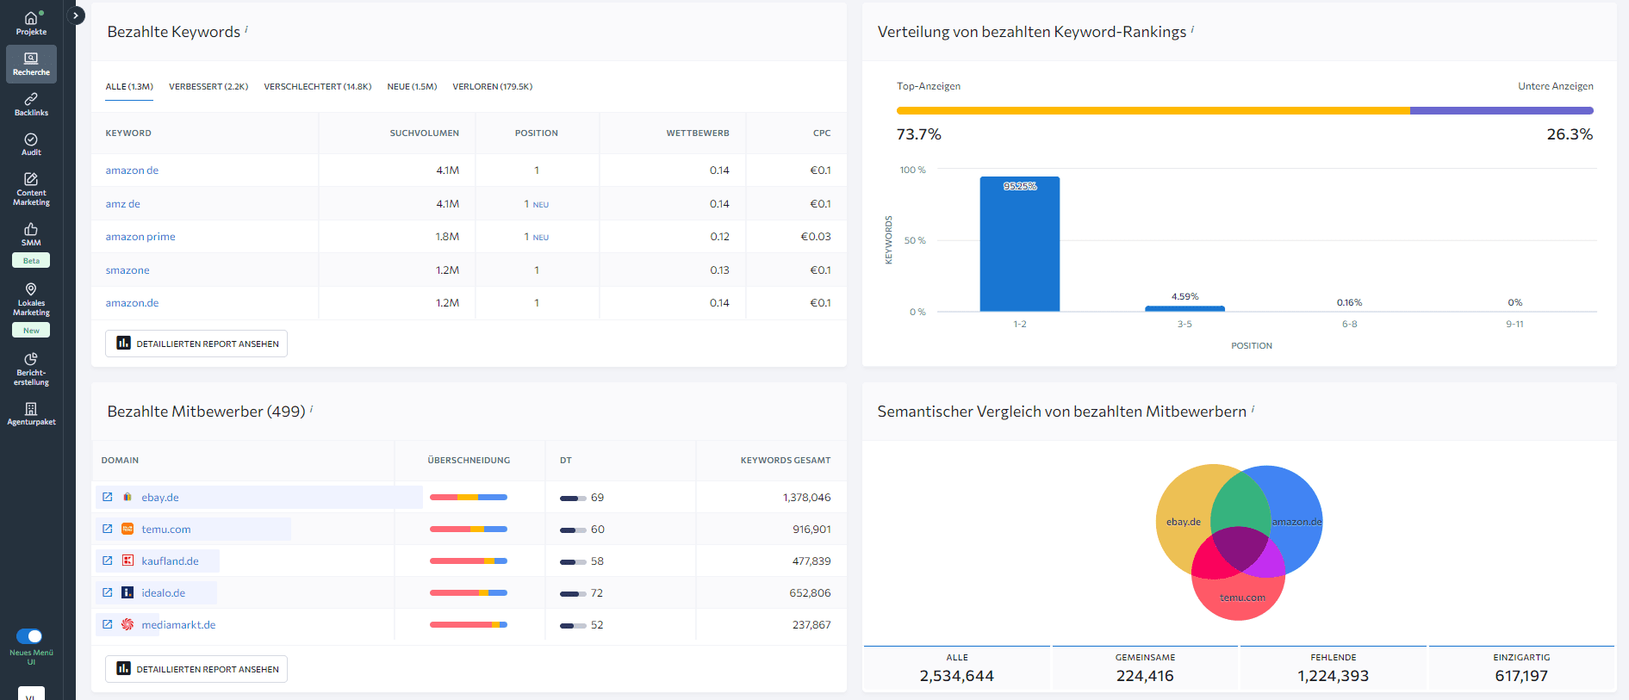Screen dimensions: 1629x700
Task: Select the ALLE (1.3M) tab
Action: coord(129,86)
